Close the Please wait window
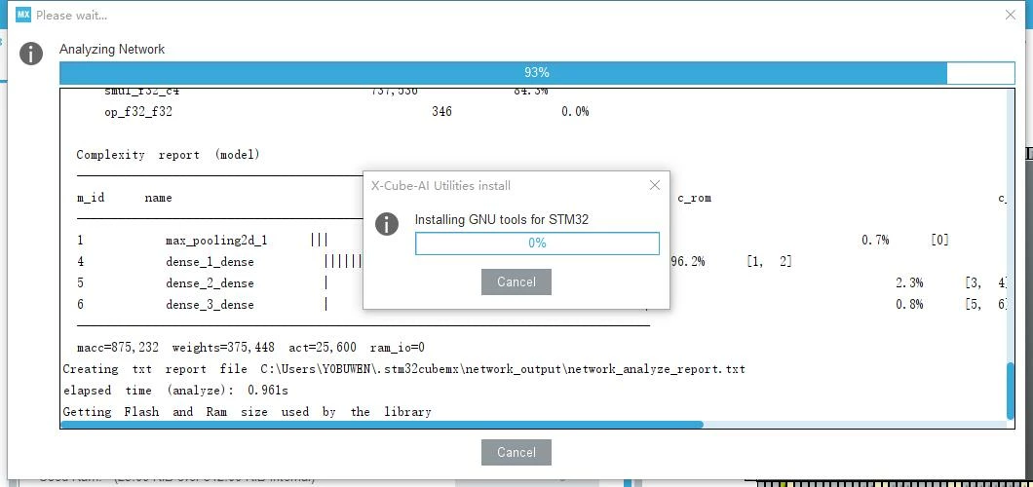Image resolution: width=1033 pixels, height=487 pixels. (x=1010, y=15)
